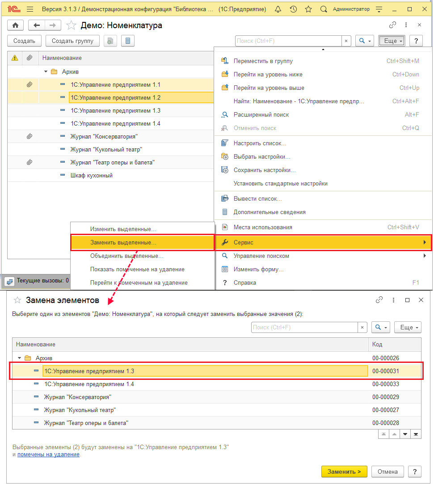Move one item up arrow in dialog
Image resolution: width=434 pixels, height=484 pixels.
pyautogui.click(x=394, y=434)
